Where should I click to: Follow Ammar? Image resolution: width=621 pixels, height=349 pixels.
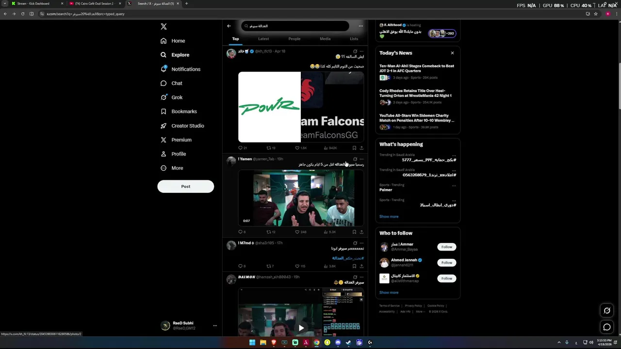[x=447, y=247]
